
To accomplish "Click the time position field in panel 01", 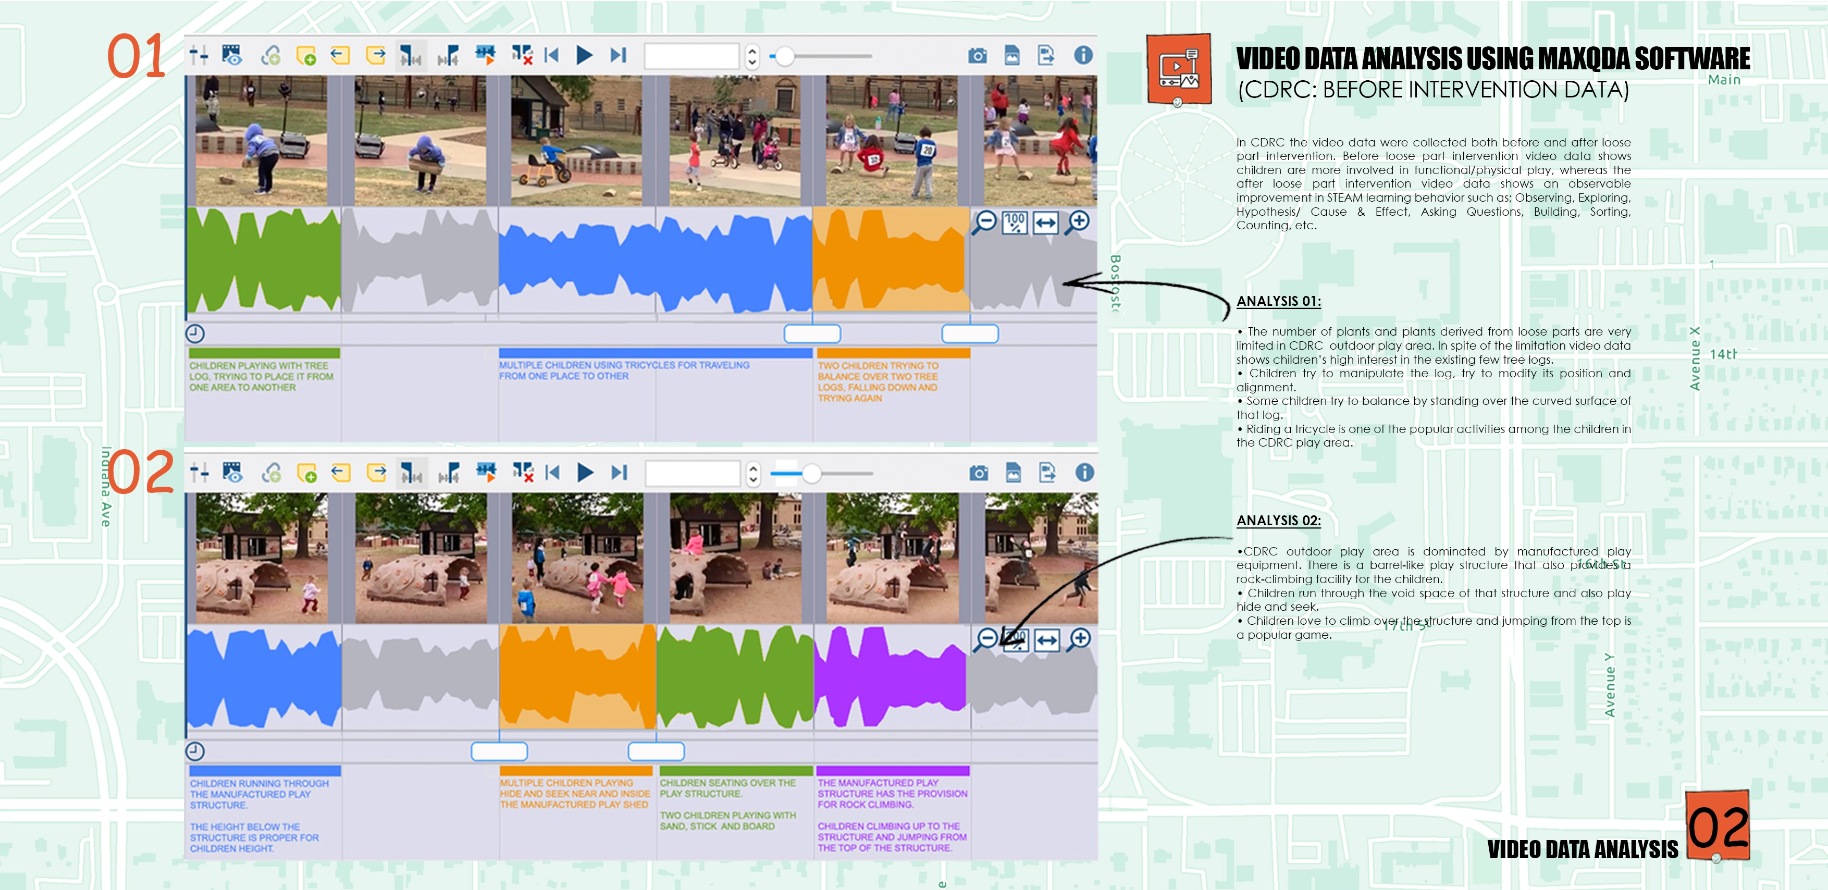I will pos(691,55).
